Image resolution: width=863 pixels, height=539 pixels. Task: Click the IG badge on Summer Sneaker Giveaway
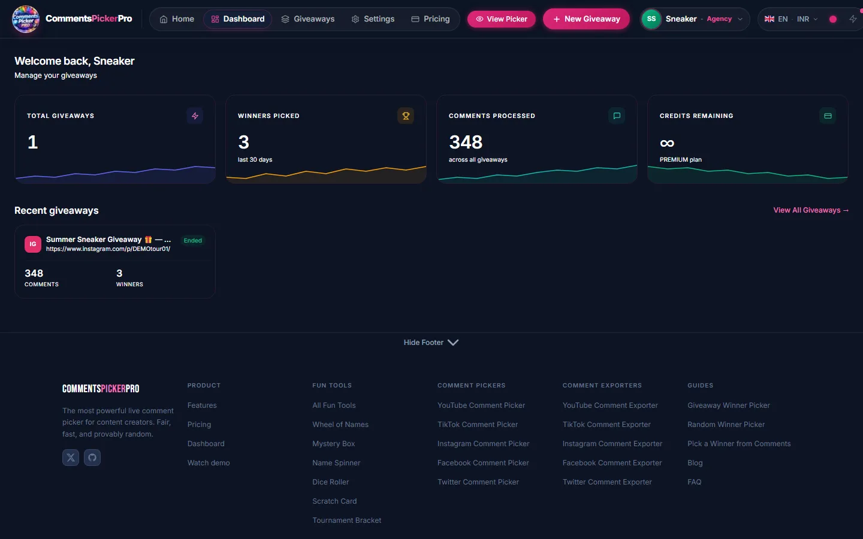[x=33, y=244]
